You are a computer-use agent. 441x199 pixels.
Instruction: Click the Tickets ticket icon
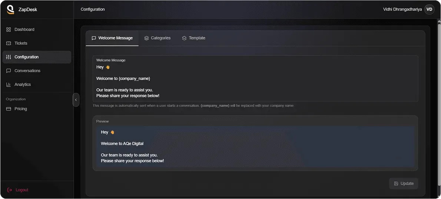click(9, 43)
